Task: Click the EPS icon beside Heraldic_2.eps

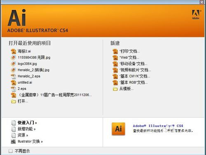Action: click(x=14, y=76)
